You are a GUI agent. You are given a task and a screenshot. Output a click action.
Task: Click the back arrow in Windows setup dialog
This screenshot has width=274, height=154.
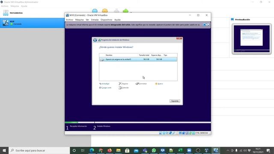(x=95, y=40)
